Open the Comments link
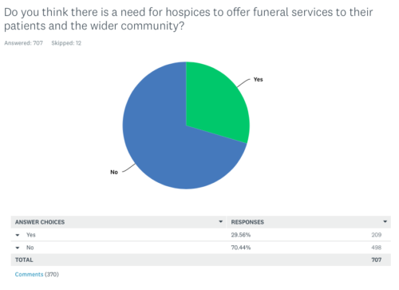 pyautogui.click(x=29, y=274)
